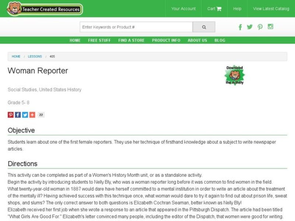295x221 pixels.
Task: Click the green Instagram icon
Action: pyautogui.click(x=270, y=27)
